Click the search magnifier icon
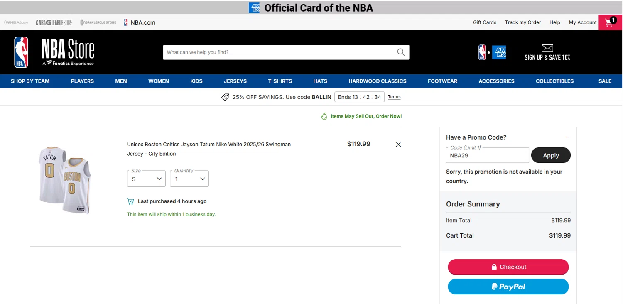This screenshot has width=623, height=304. (x=401, y=52)
